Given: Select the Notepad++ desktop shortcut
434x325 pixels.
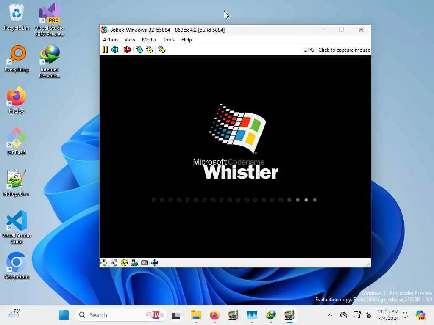Looking at the screenshot, I should pyautogui.click(x=17, y=183).
